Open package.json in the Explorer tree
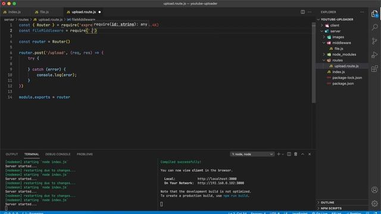Viewport: 381px width, 214px height. tap(343, 83)
